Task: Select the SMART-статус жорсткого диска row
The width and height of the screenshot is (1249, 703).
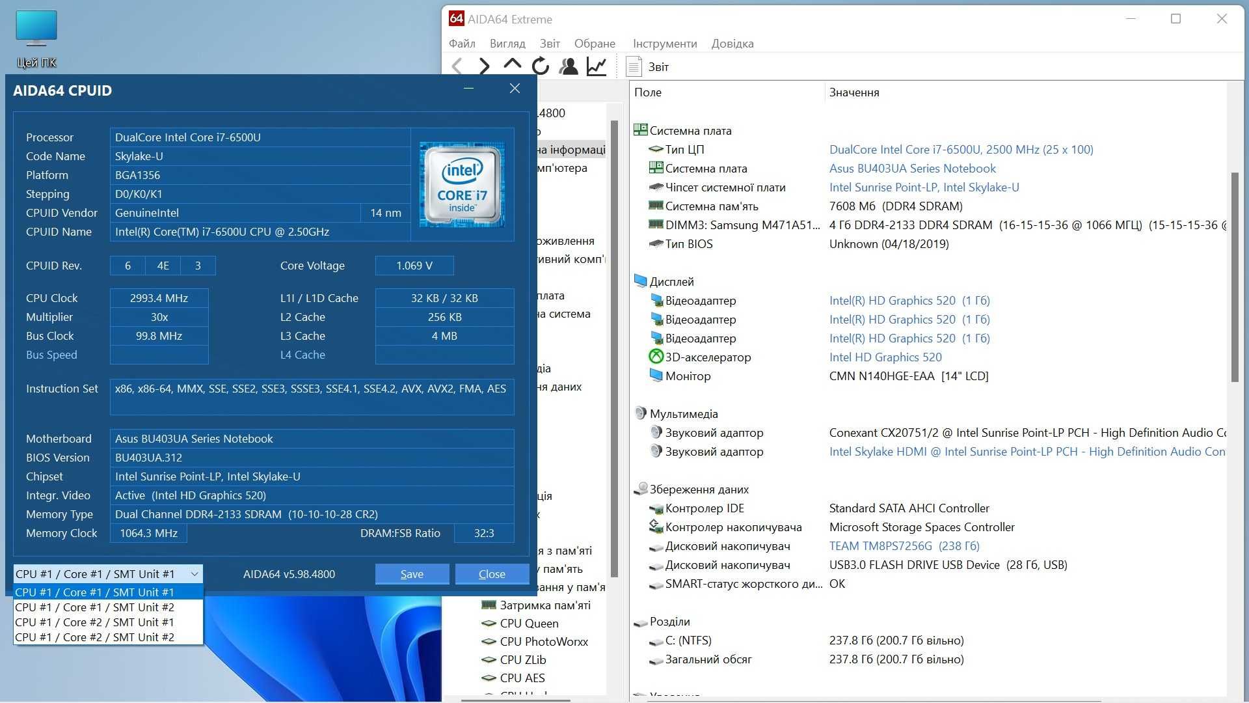Action: click(x=747, y=583)
